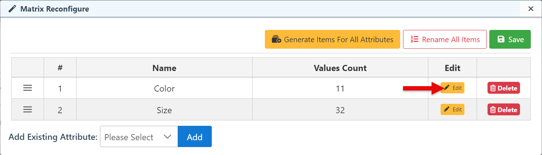Image resolution: width=542 pixels, height=155 pixels.
Task: Click pencil Edit button for Size
Action: [x=453, y=110]
